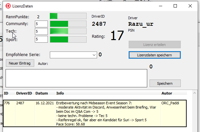Save with the Lizenzdaten speichern button

[x=154, y=55]
